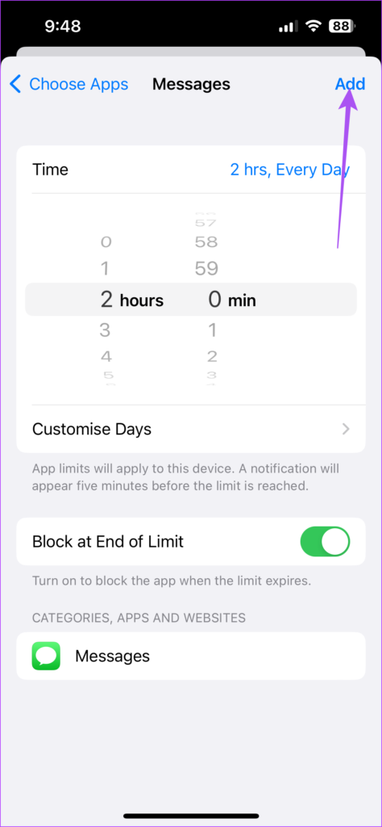Select 1 in the hours picker
The image size is (382, 827).
click(105, 269)
